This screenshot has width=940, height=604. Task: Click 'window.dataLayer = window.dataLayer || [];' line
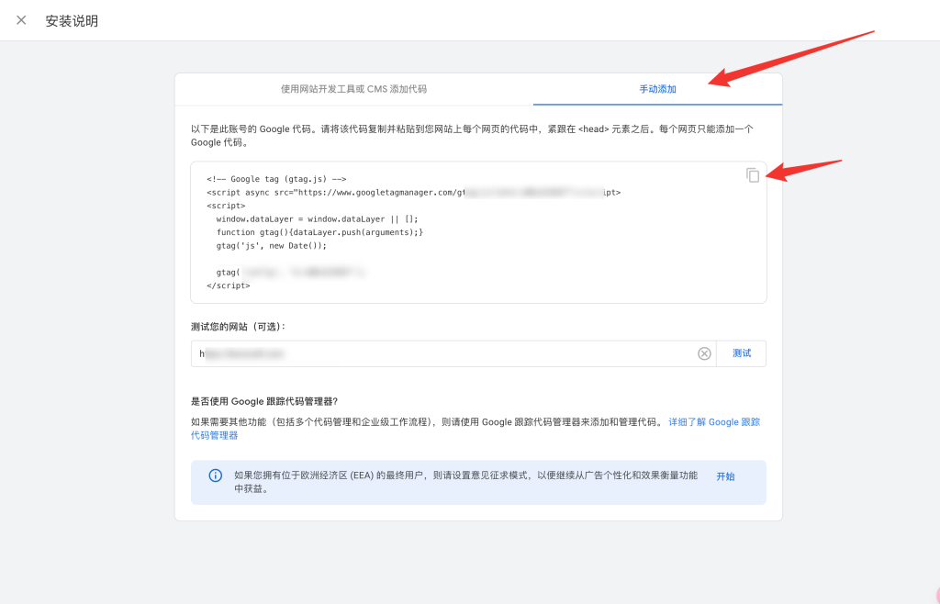317,218
